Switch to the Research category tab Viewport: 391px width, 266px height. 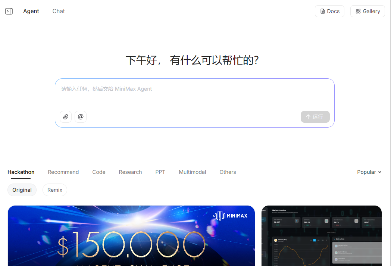[130, 172]
